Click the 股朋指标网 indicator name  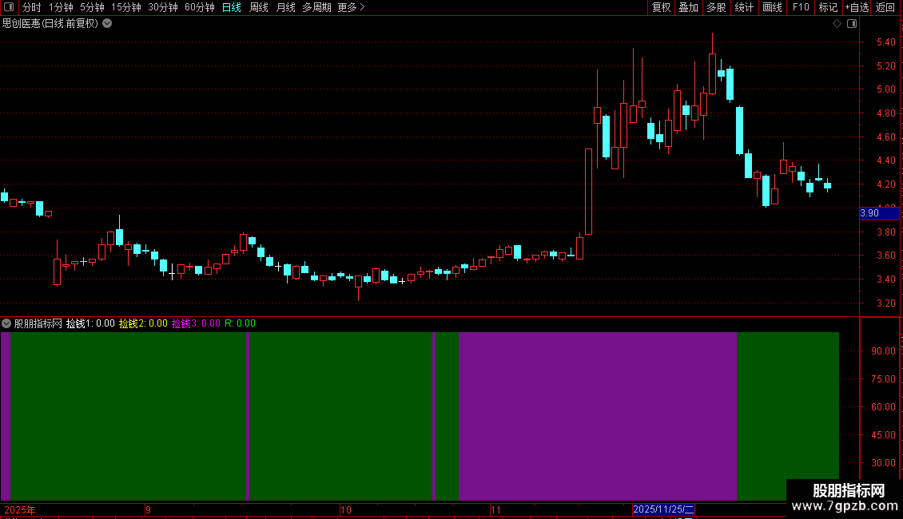(x=38, y=323)
